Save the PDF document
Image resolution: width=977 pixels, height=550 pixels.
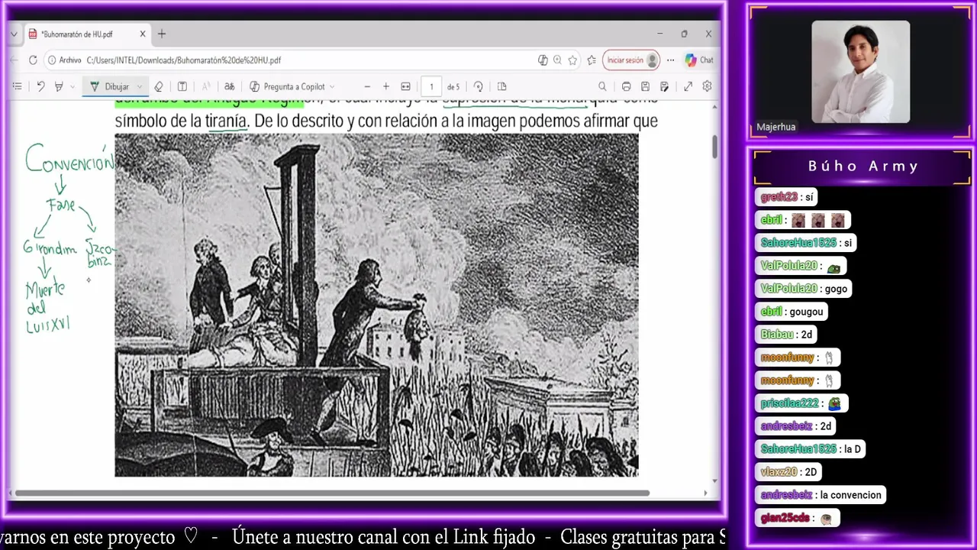(645, 86)
